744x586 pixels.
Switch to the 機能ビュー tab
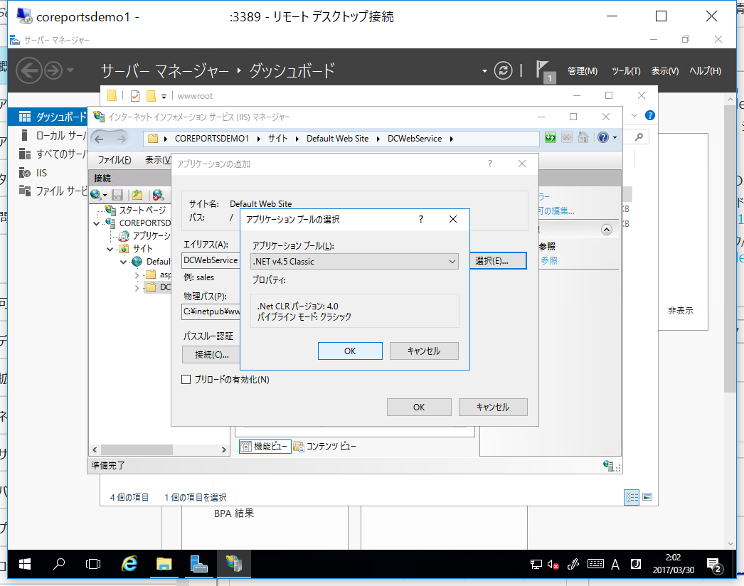click(x=265, y=447)
